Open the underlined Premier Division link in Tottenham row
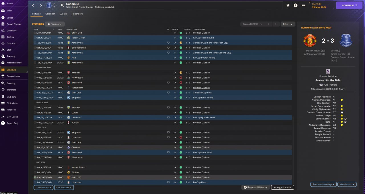The width and height of the screenshot is (365, 194). tap(201, 88)
